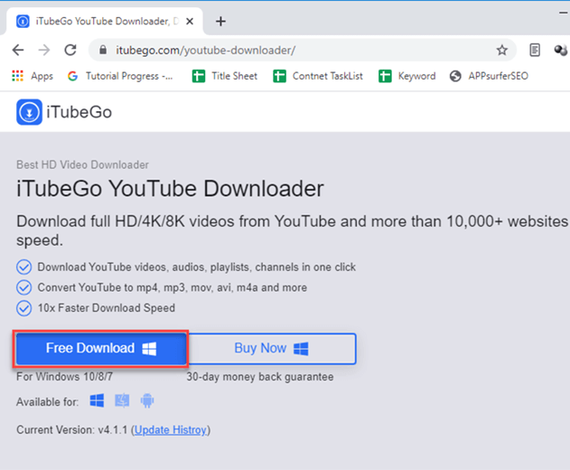
Task: Click the Best HD Video Downloader text
Action: click(82, 164)
